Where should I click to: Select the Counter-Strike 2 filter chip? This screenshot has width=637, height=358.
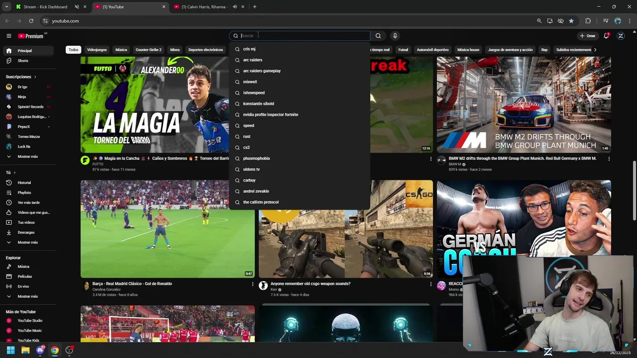point(148,50)
